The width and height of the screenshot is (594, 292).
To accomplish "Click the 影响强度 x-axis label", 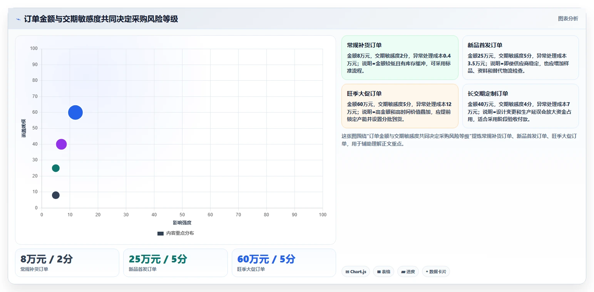I will (x=182, y=223).
